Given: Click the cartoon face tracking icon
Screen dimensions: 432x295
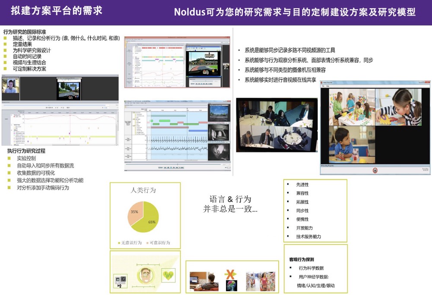Looking at the screenshot, I should 145,275.
